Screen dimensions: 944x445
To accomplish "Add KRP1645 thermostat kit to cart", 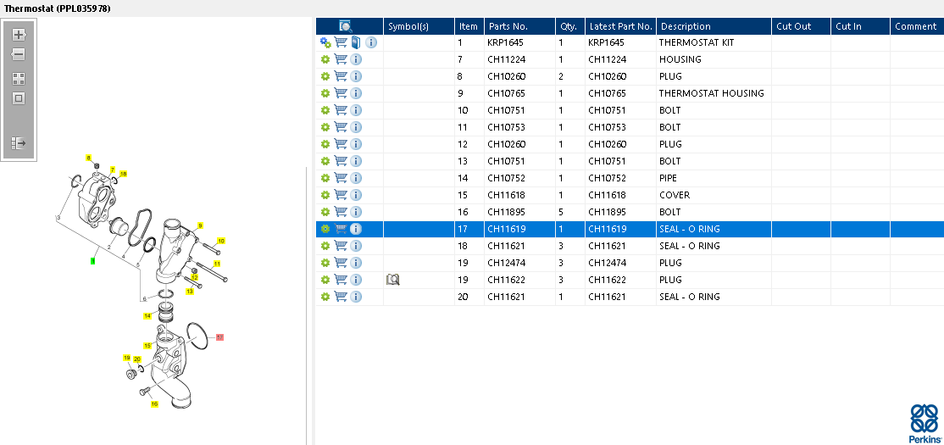I will (341, 42).
